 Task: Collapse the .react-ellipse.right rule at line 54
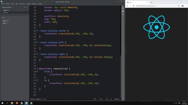pyautogui.click(x=37, y=54)
